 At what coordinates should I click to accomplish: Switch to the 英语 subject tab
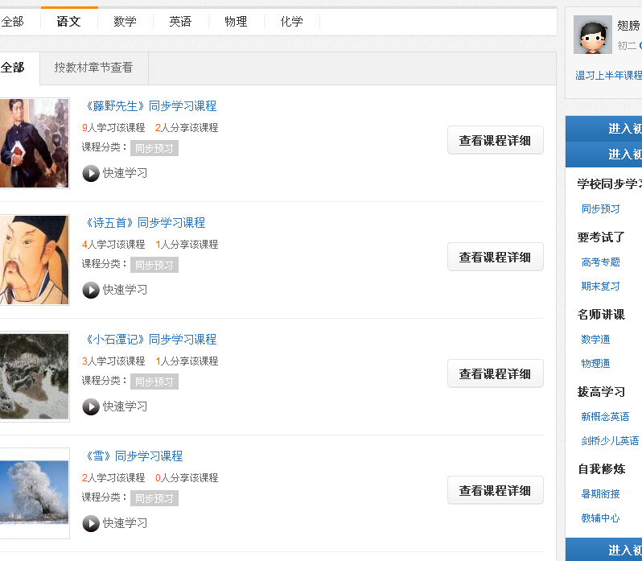pyautogui.click(x=180, y=22)
